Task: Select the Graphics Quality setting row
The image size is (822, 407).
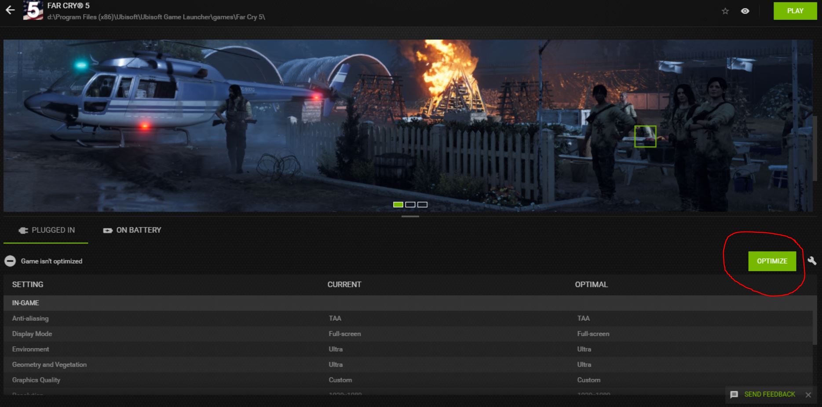Action: 408,380
